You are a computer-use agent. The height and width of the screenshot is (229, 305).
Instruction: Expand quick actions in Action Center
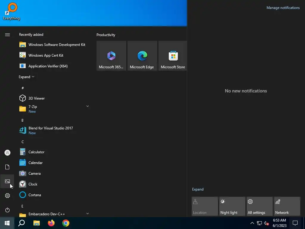[198, 189]
